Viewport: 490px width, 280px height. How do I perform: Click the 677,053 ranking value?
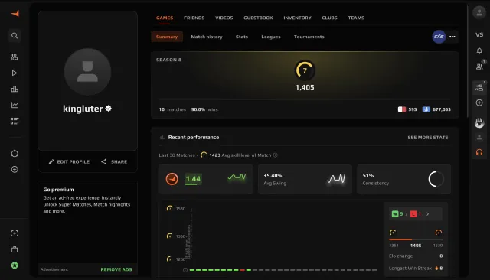tap(442, 109)
